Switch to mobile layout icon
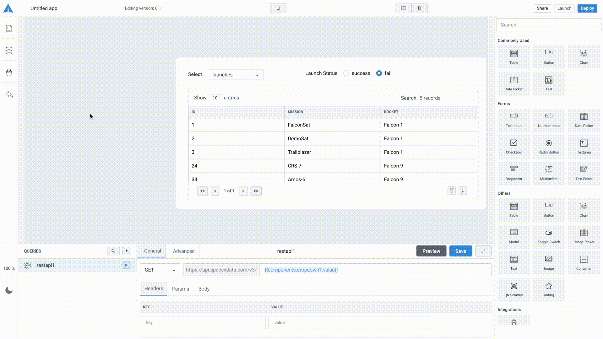This screenshot has width=603, height=339. point(420,8)
